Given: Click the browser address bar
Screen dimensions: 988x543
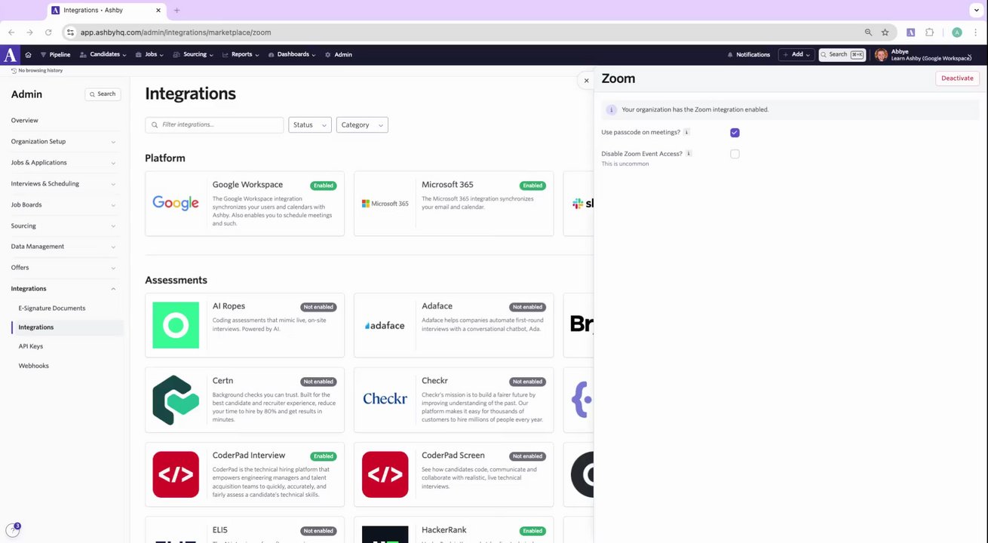Looking at the screenshot, I should click(468, 32).
